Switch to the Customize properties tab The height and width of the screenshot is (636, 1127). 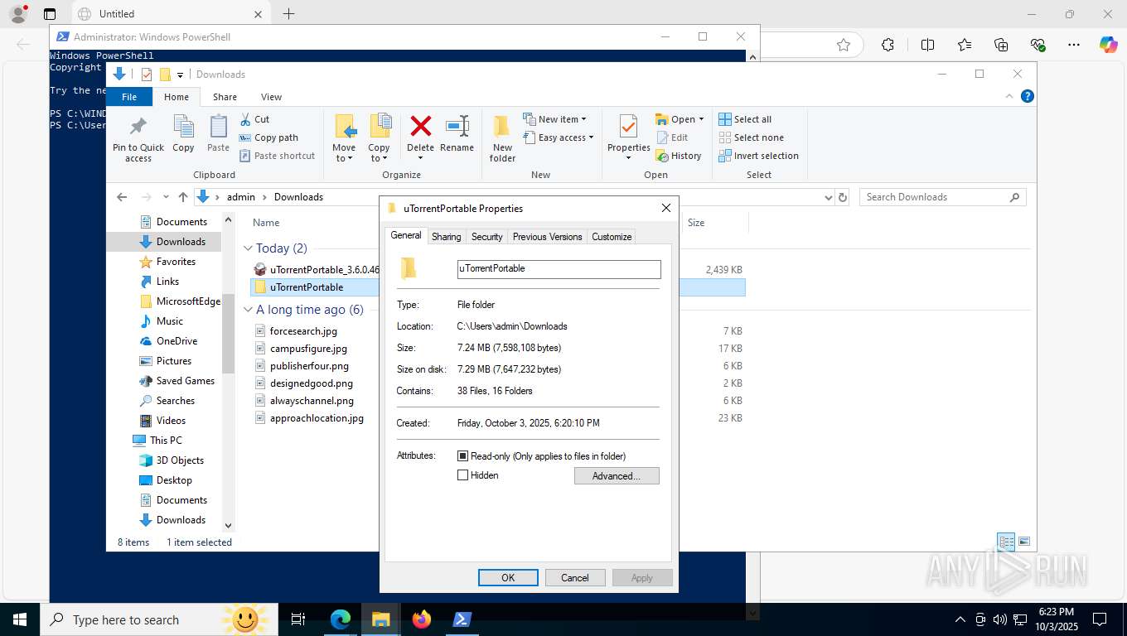click(x=612, y=237)
